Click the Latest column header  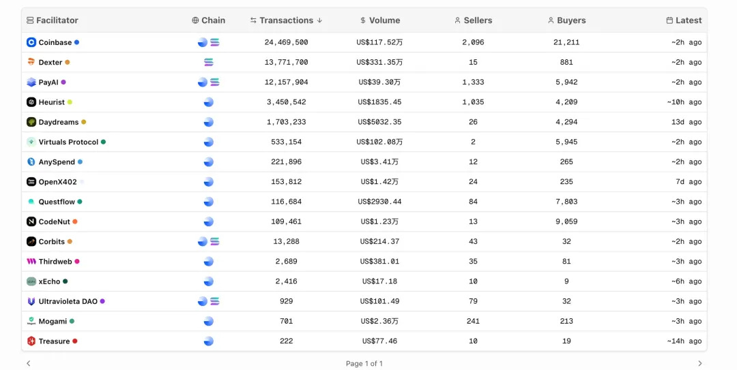(x=684, y=20)
